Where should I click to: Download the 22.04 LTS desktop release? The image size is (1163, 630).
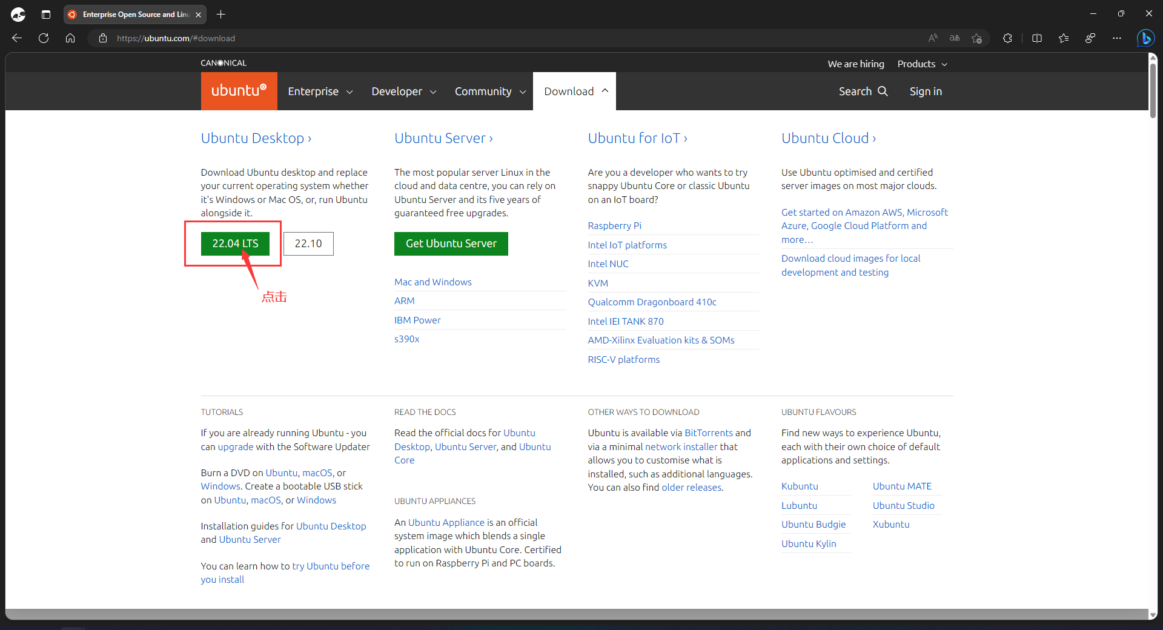coord(235,244)
